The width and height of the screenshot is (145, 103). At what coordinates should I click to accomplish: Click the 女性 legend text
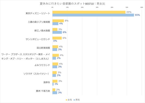tap(70, 100)
